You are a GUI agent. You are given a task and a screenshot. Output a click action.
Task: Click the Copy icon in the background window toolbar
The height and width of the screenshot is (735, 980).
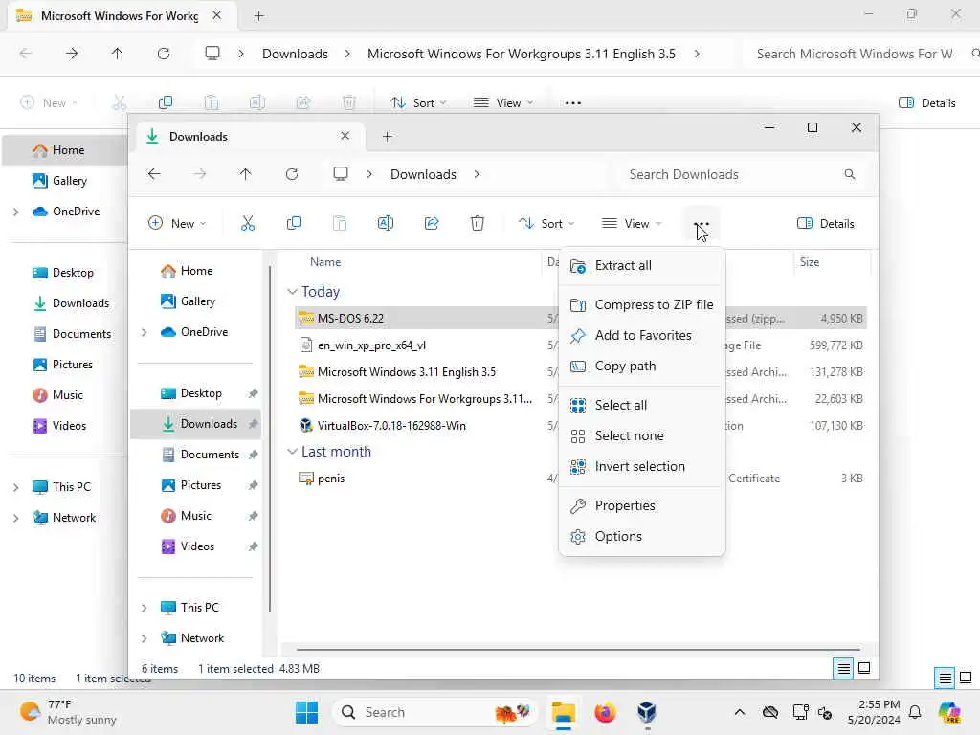(x=166, y=102)
